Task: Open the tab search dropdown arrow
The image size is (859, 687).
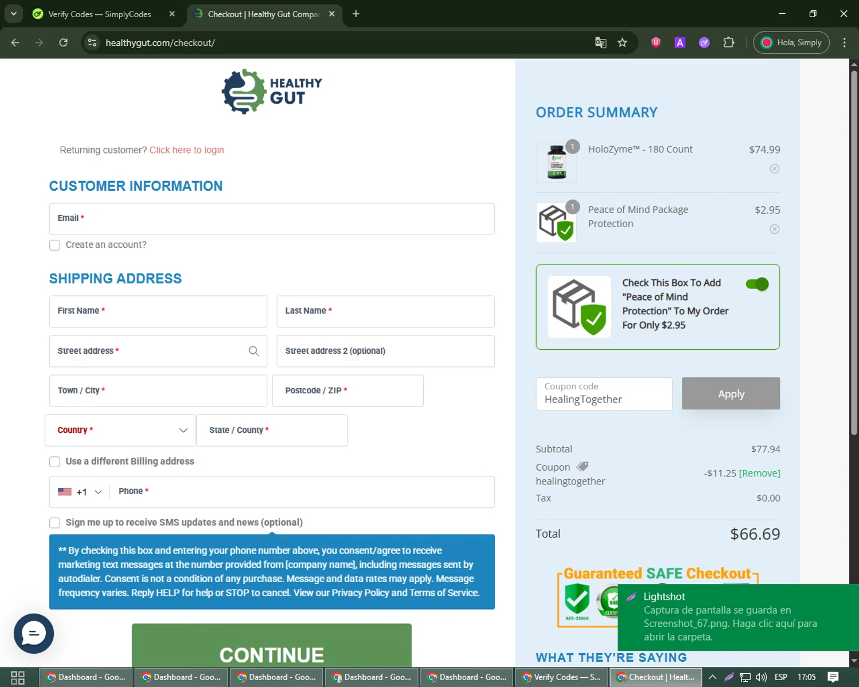Action: pos(13,14)
